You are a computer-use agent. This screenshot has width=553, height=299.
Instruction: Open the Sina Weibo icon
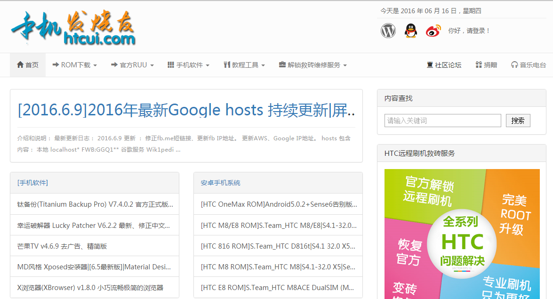433,30
